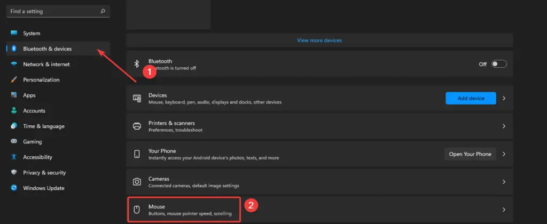Click the Gaming controller icon
547x224 pixels.
tap(14, 141)
